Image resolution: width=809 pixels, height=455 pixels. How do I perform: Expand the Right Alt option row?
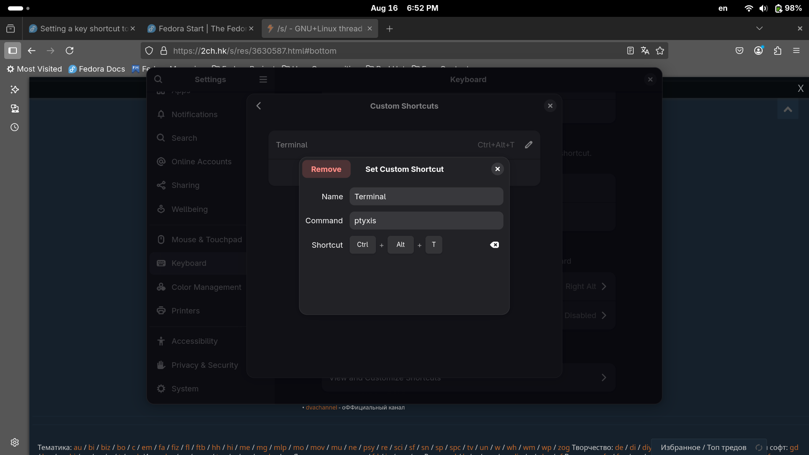(x=586, y=286)
